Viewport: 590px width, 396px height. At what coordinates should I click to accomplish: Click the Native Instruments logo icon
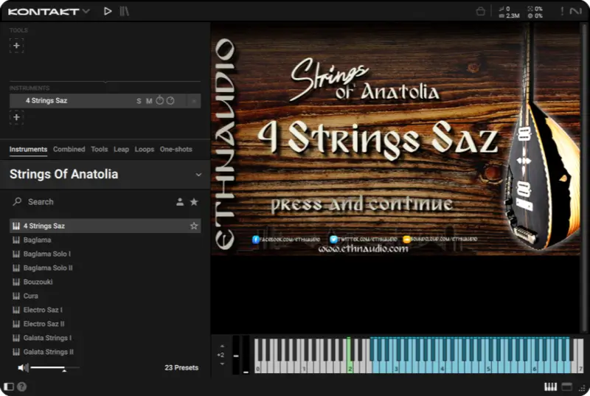pyautogui.click(x=577, y=11)
